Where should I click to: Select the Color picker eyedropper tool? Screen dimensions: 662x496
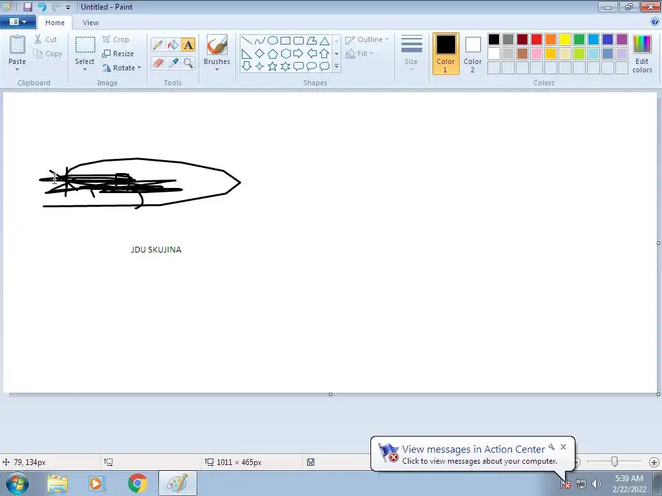[x=173, y=63]
